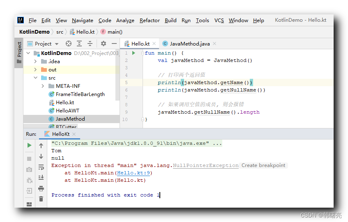Open the VCS menu

click(x=219, y=21)
